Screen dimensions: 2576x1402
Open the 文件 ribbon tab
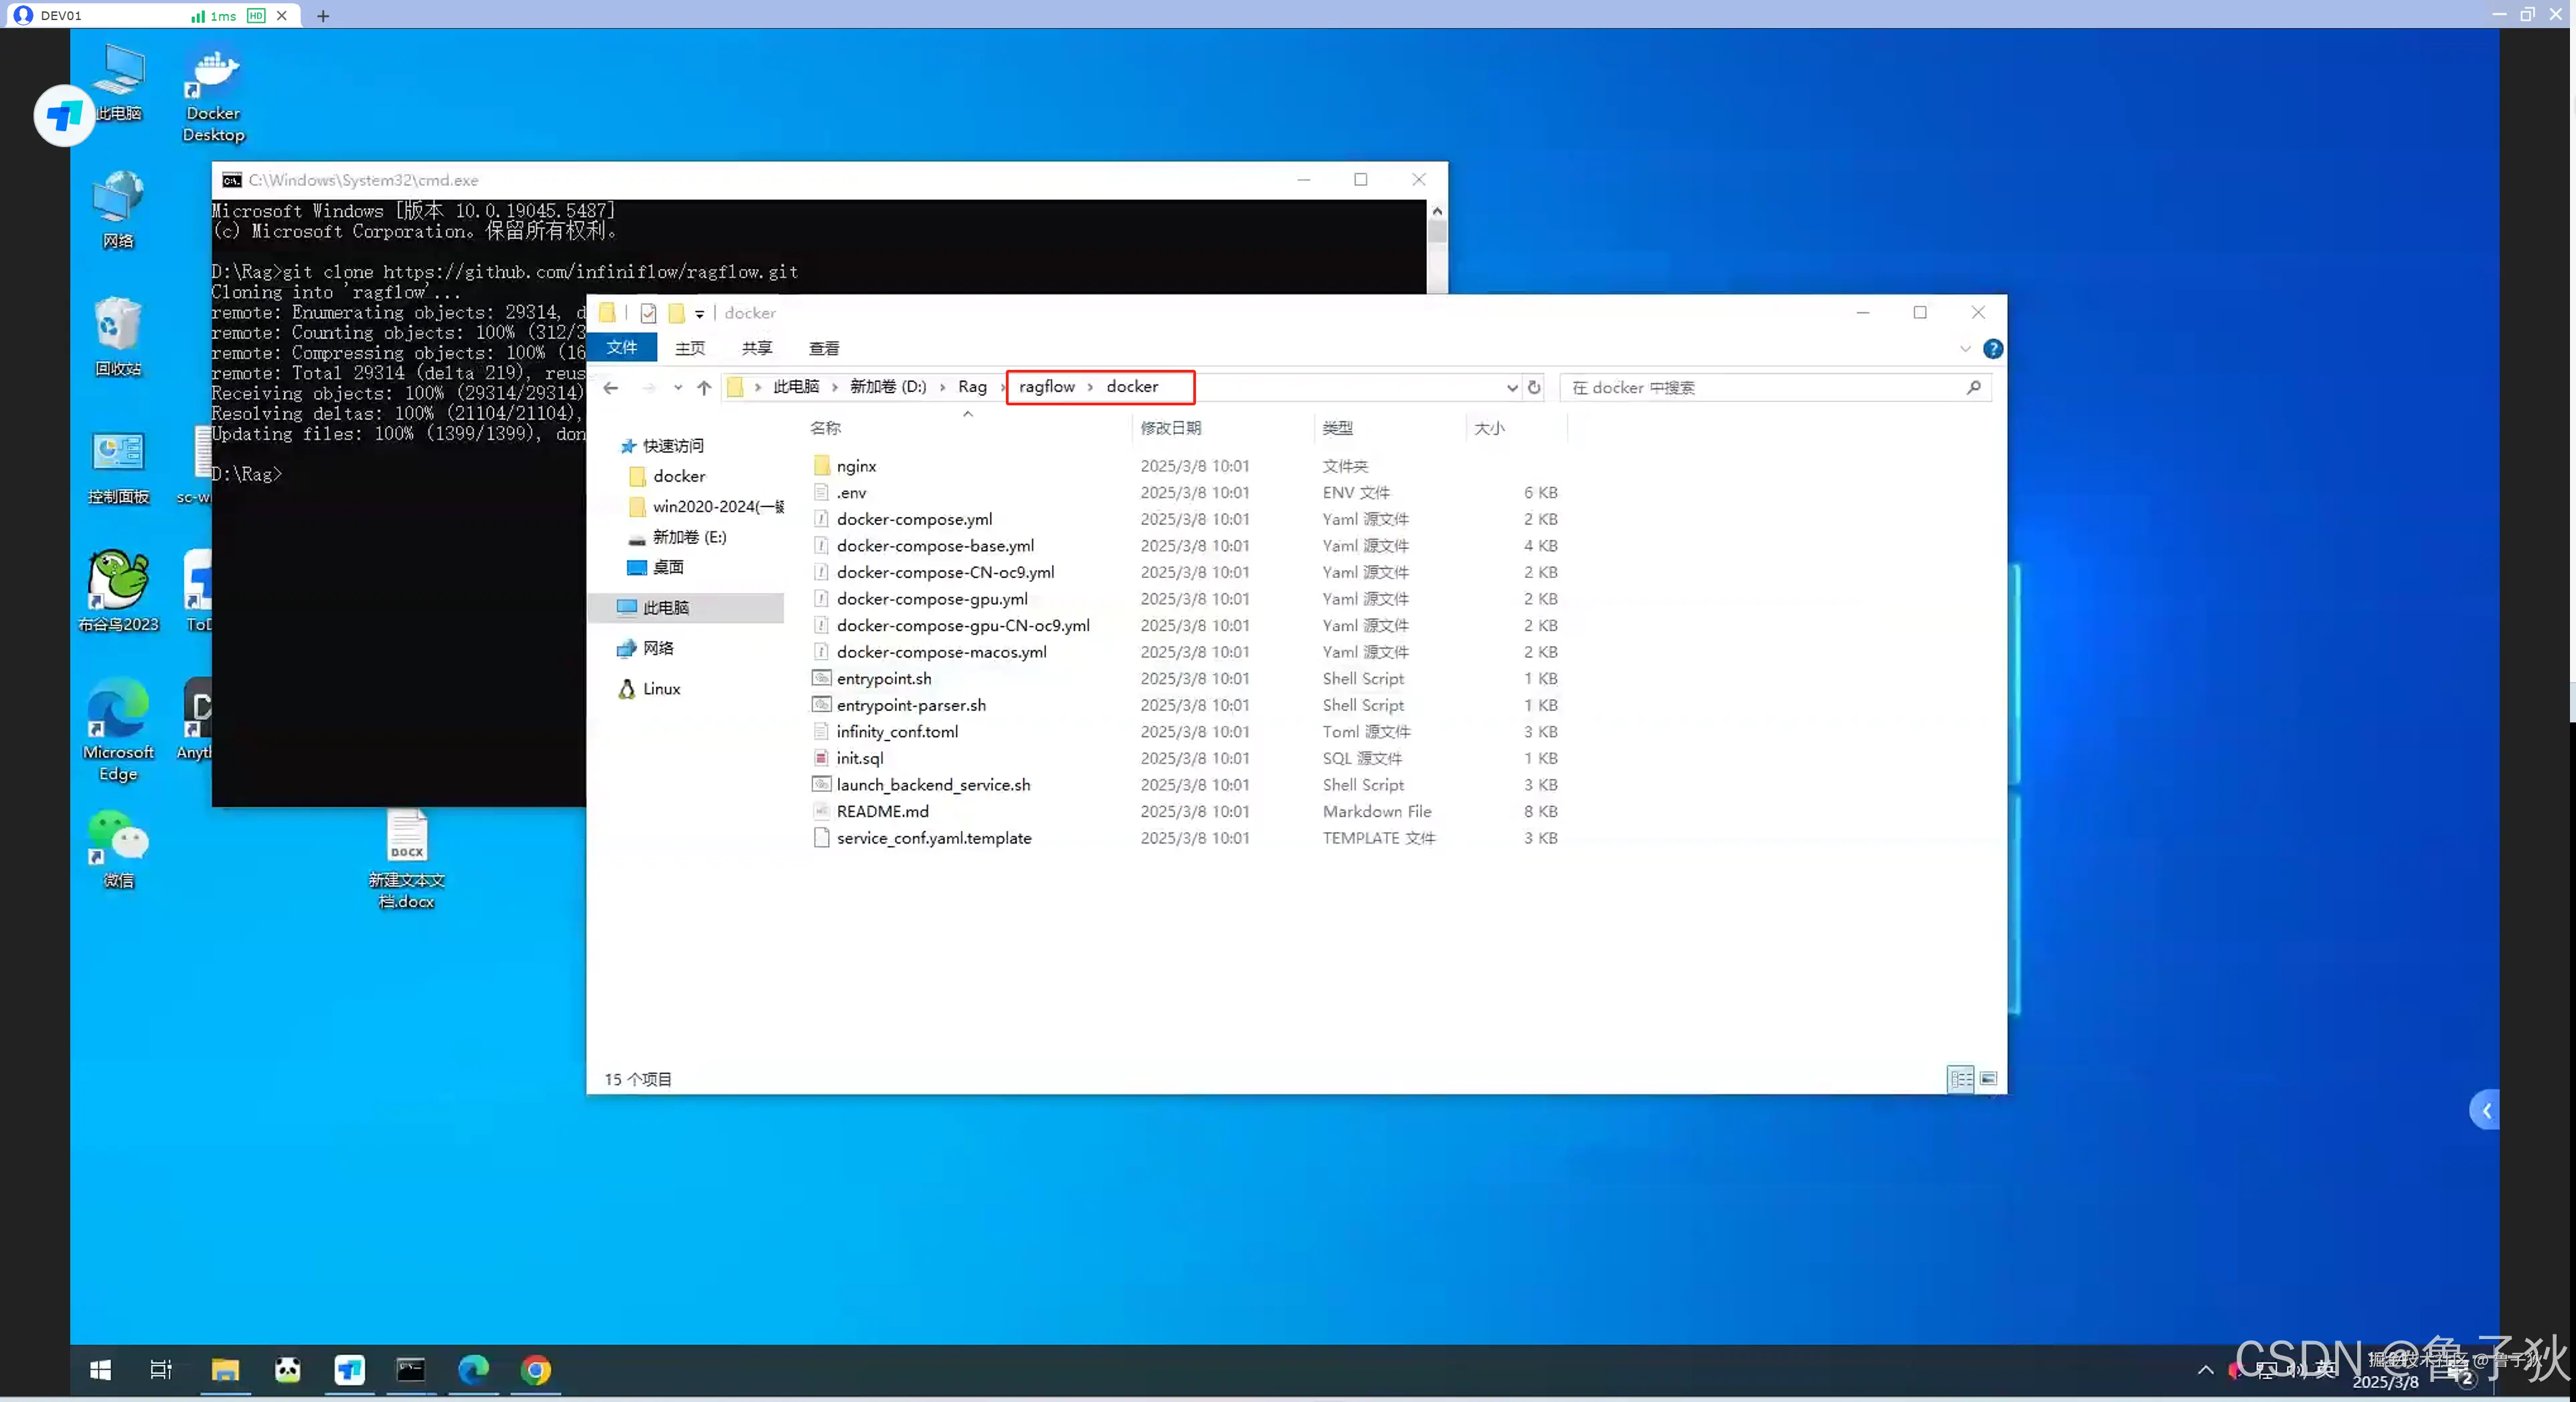[x=621, y=346]
